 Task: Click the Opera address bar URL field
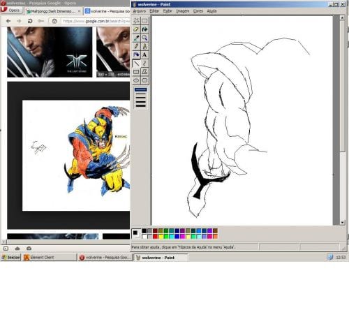point(96,21)
